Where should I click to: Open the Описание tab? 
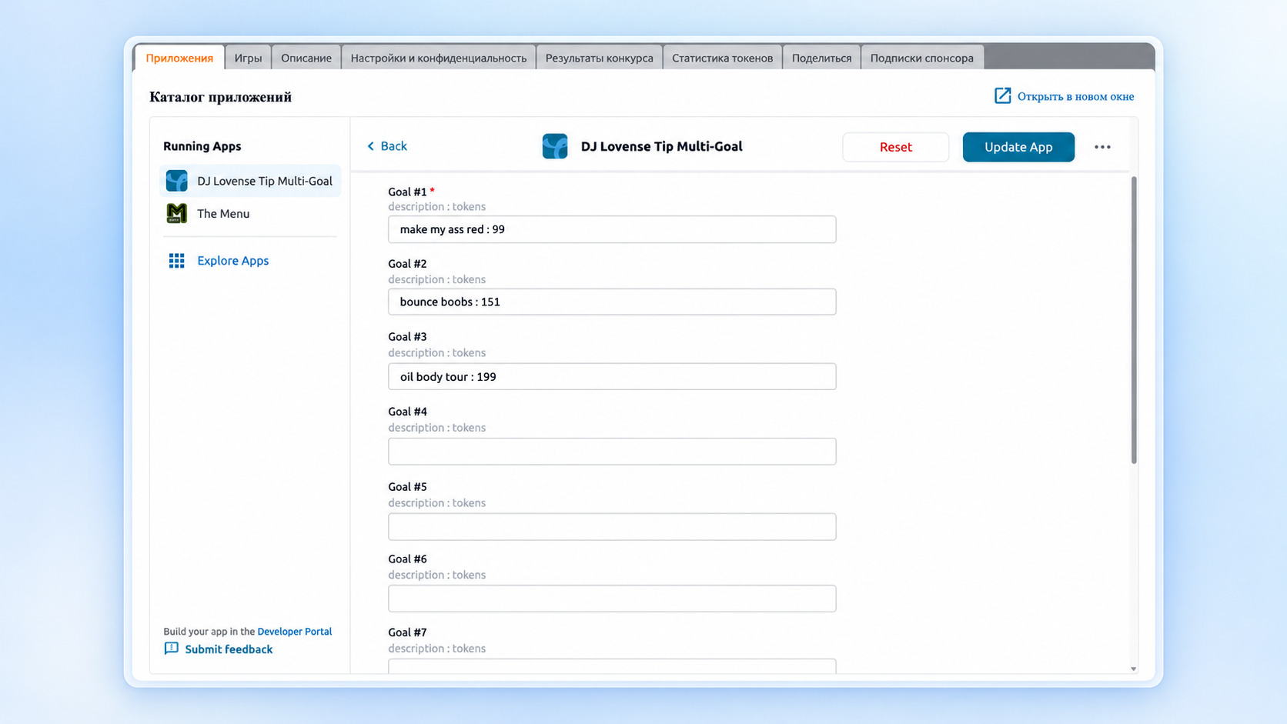pos(306,58)
